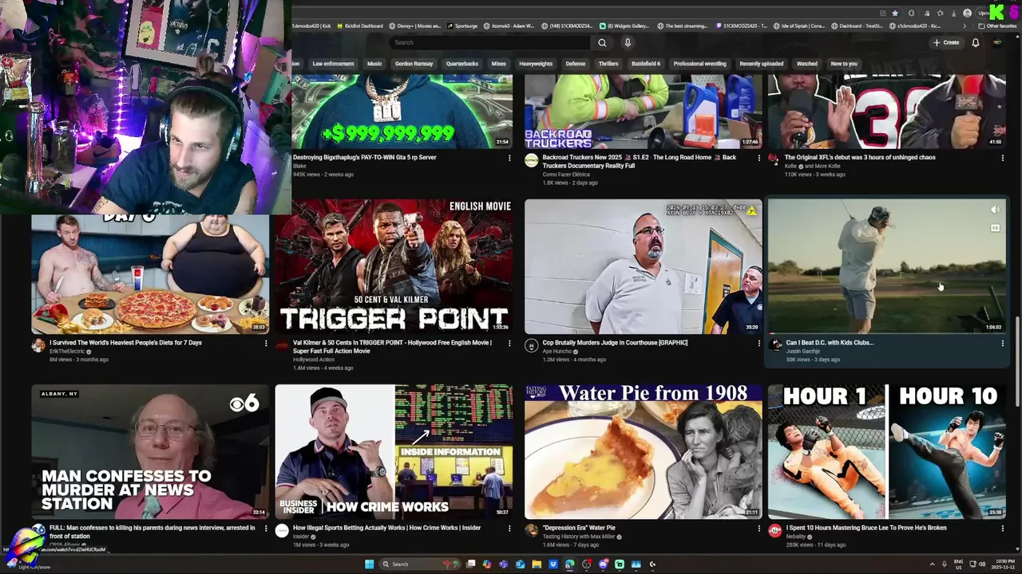The height and width of the screenshot is (574, 1022).
Task: Open options menu for How Illegal Sports Betting video
Action: (x=509, y=529)
